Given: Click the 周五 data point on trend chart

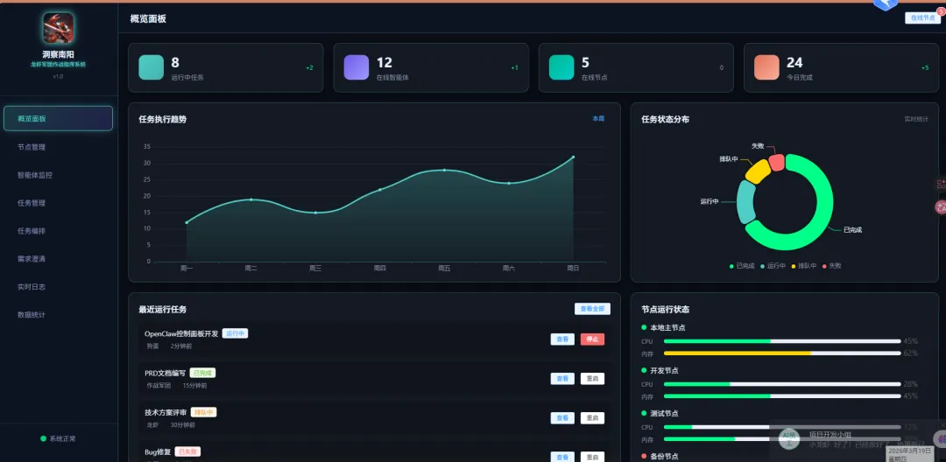Looking at the screenshot, I should (x=445, y=170).
